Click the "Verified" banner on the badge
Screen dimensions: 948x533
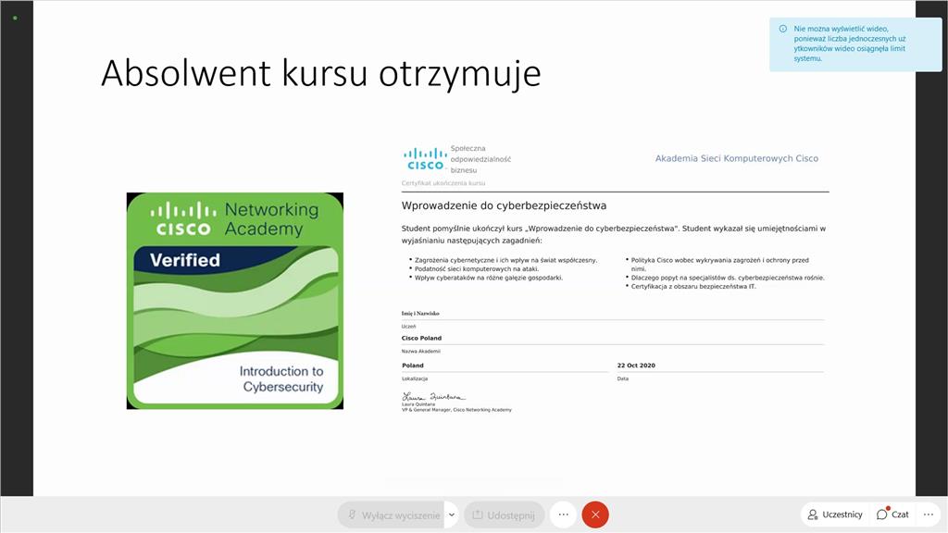click(x=185, y=260)
